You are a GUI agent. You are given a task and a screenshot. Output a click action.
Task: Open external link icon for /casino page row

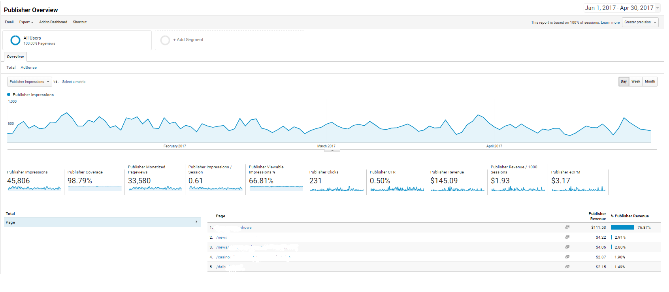click(x=567, y=257)
